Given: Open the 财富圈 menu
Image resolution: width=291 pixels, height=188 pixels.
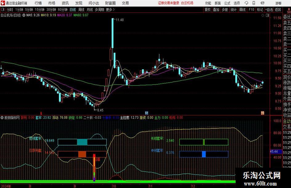Looking at the screenshot, I should pos(110,3).
